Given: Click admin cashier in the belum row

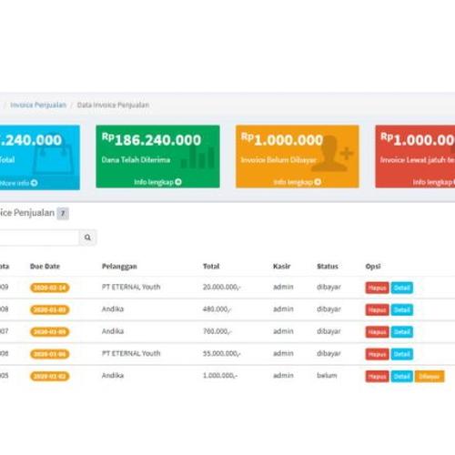Looking at the screenshot, I should point(283,376).
